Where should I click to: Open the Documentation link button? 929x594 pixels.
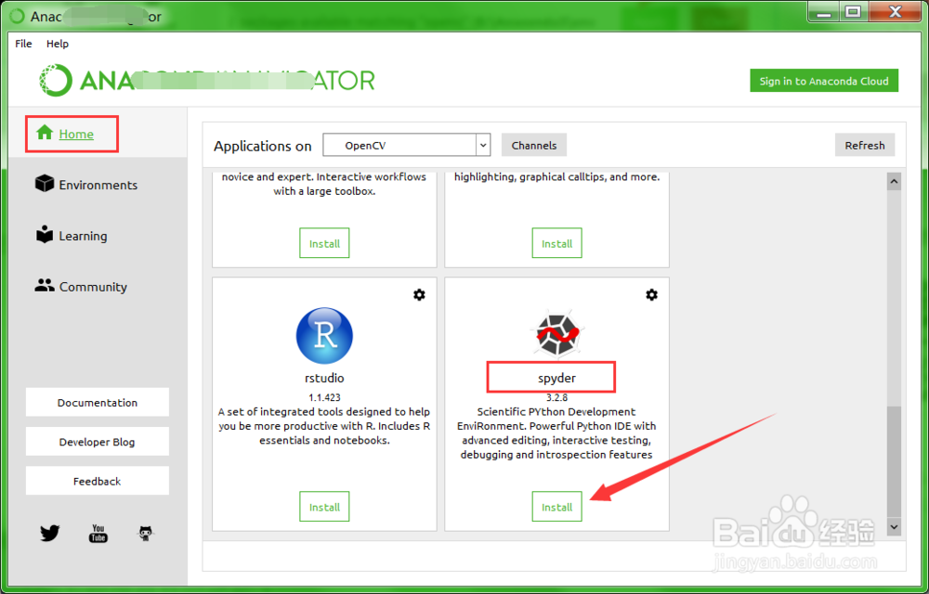point(98,402)
